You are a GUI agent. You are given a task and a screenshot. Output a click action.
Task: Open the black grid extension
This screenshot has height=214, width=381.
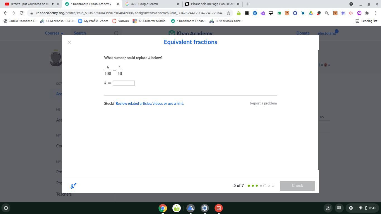point(247,13)
